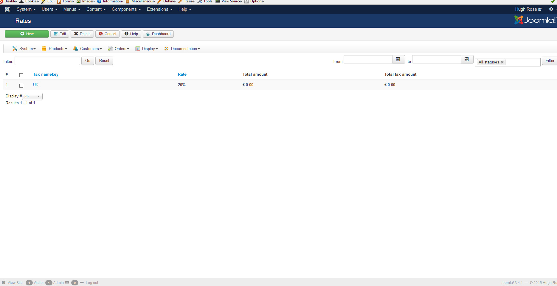Open the settings gear in the top bar
The image size is (557, 286).
(x=551, y=9)
